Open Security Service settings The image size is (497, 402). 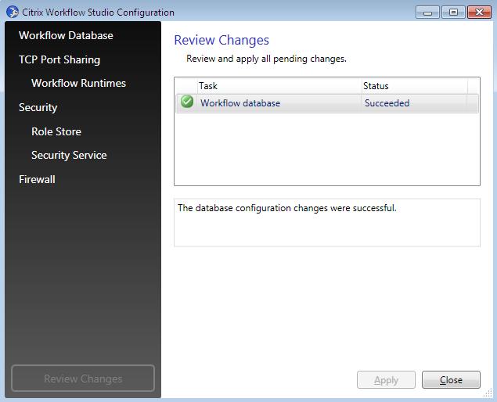tap(69, 155)
